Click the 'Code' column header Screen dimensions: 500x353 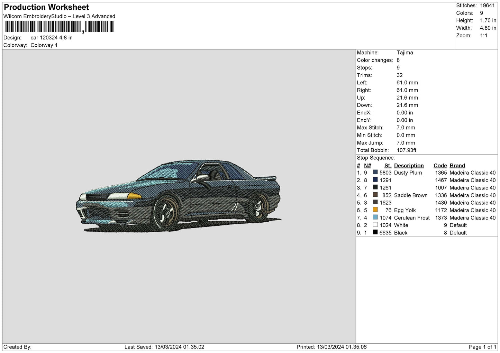(440, 166)
